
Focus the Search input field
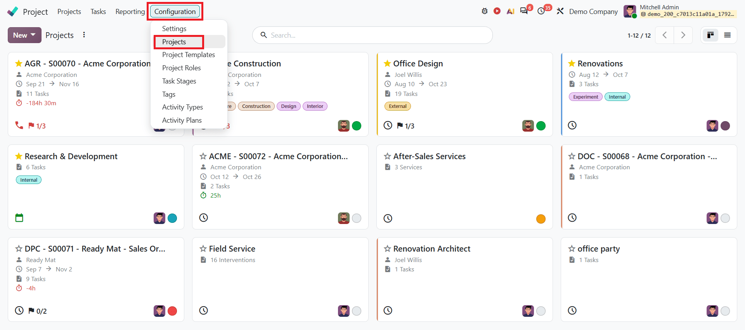click(372, 35)
